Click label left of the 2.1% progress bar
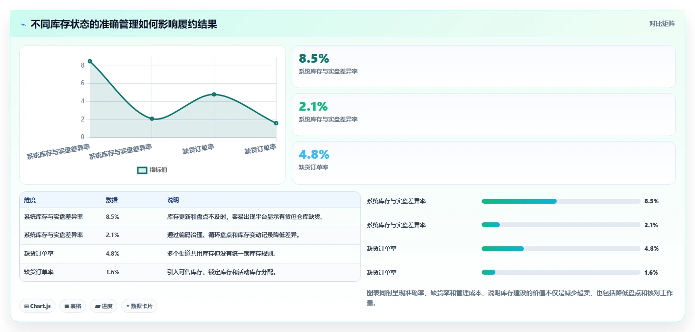The height and width of the screenshot is (332, 695). pyautogui.click(x=396, y=225)
